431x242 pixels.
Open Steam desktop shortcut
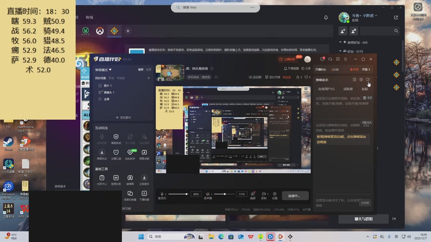[x=8, y=144]
